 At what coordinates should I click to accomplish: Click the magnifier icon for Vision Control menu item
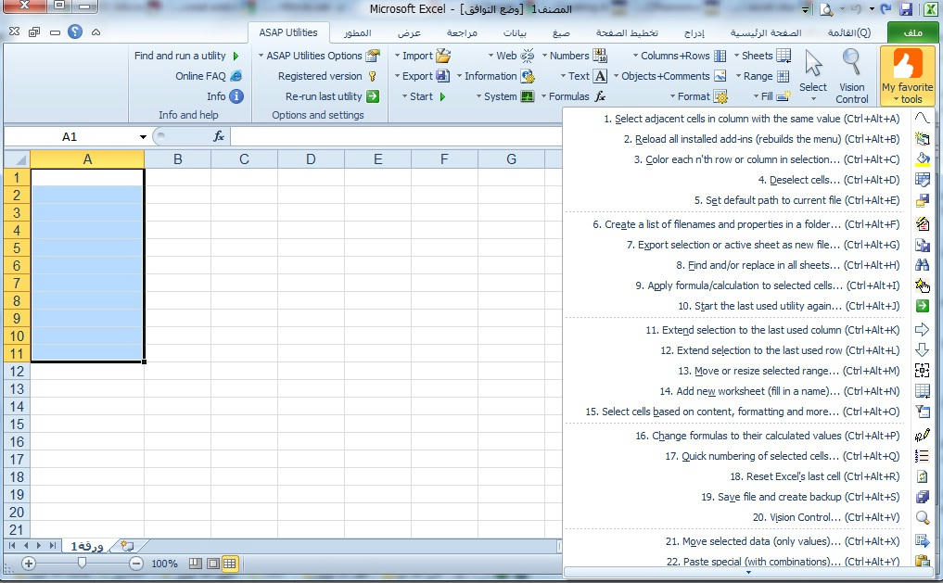(922, 517)
